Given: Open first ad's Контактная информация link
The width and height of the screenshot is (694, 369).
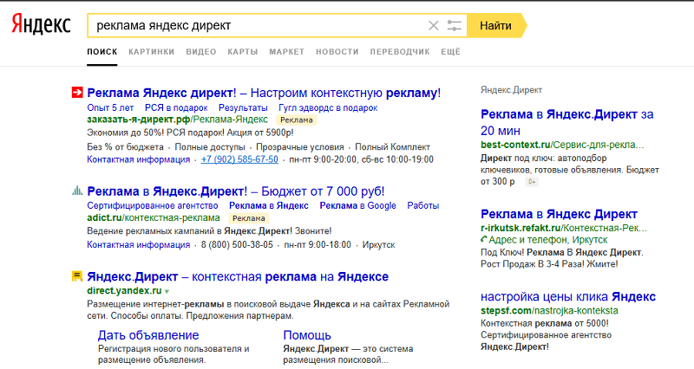Looking at the screenshot, I should [x=138, y=159].
